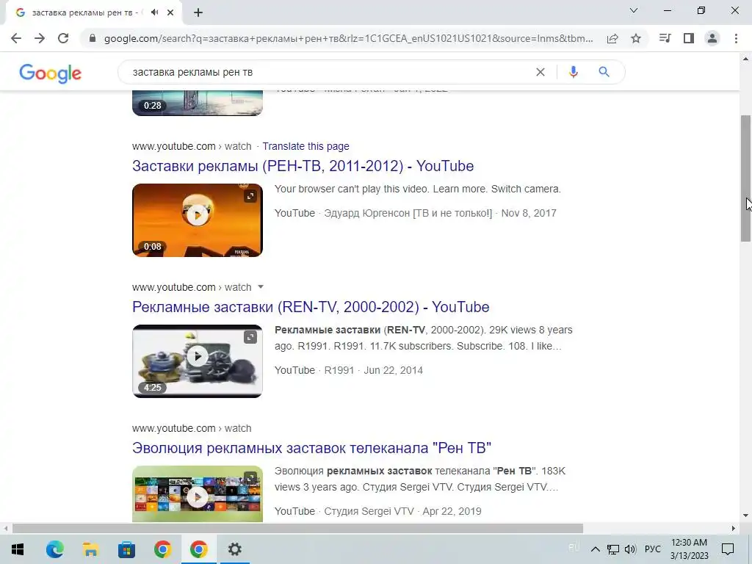The width and height of the screenshot is (752, 564).
Task: Bookmark this page with the star
Action: (x=636, y=38)
